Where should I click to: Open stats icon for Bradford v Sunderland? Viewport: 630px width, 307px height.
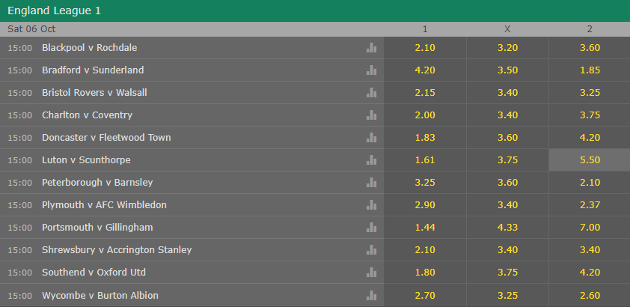[371, 70]
